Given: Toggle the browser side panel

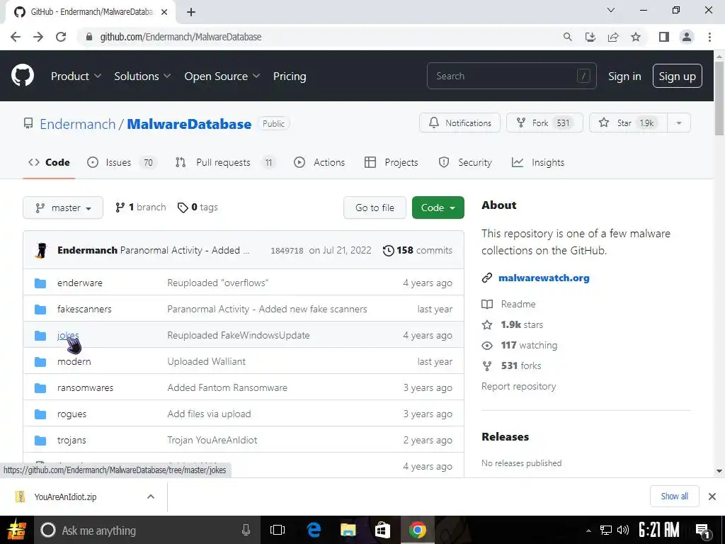Looking at the screenshot, I should [x=664, y=37].
